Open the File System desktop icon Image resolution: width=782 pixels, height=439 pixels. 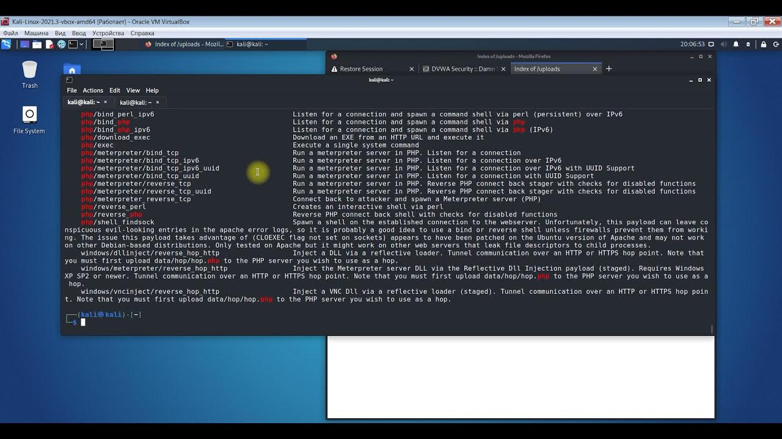(x=29, y=120)
